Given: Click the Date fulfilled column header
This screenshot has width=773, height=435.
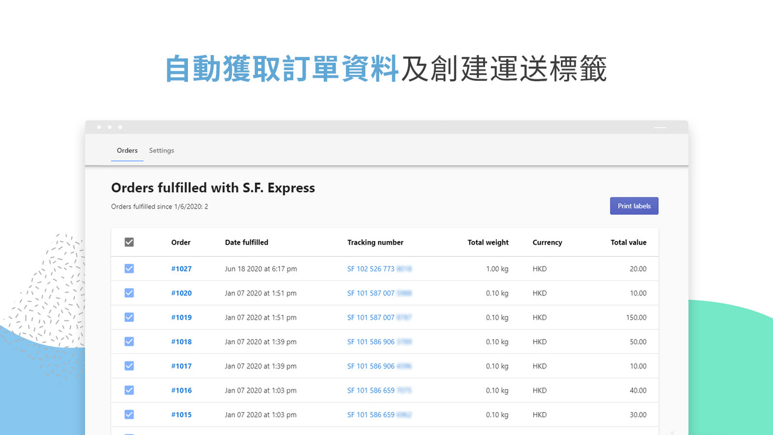Looking at the screenshot, I should point(246,242).
